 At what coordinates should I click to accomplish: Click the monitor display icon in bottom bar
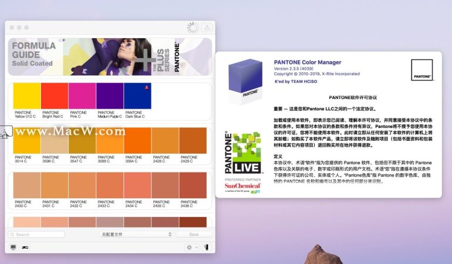tap(14, 248)
